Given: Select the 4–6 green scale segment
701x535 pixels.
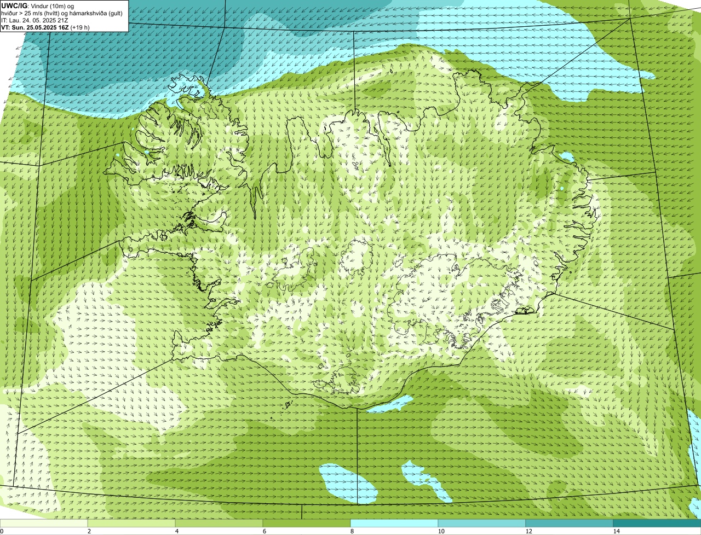Looking at the screenshot, I should point(219,523).
